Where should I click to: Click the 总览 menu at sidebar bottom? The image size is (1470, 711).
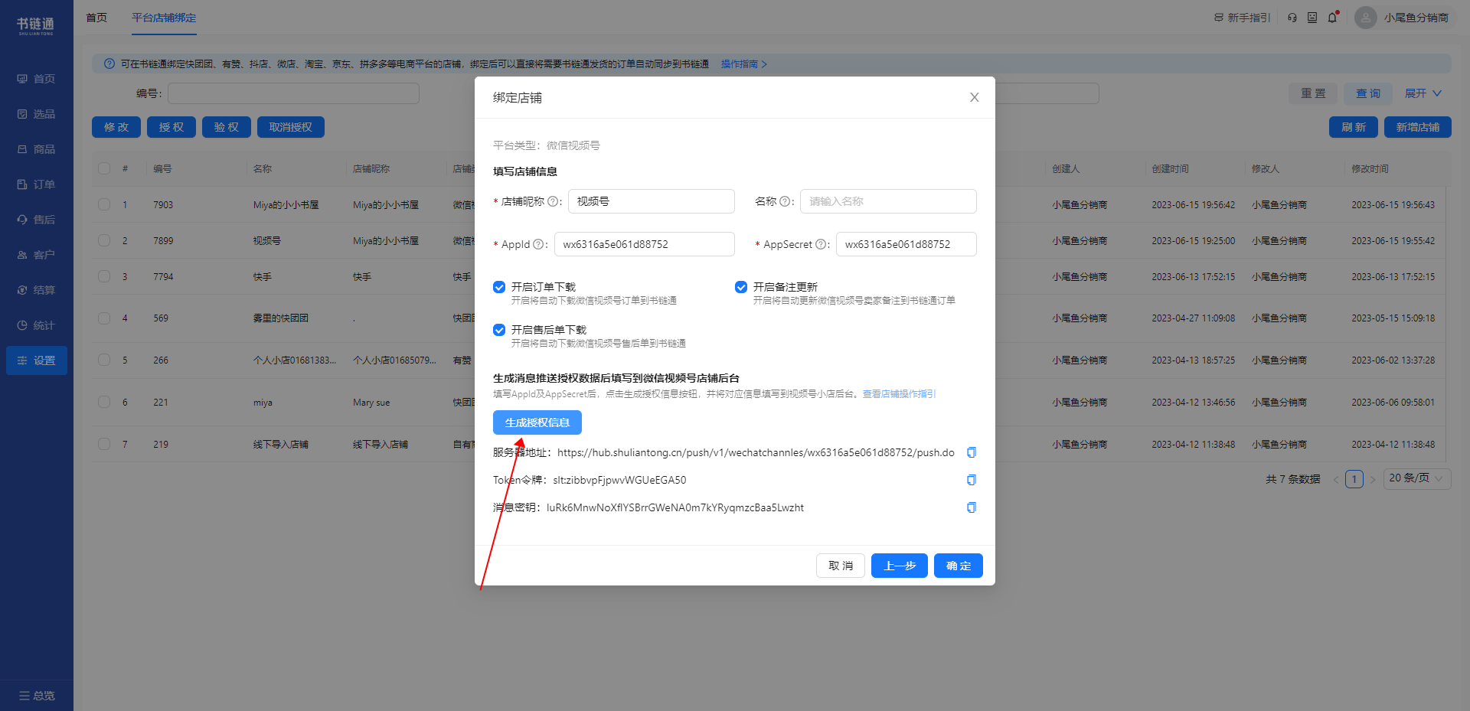[x=37, y=696]
